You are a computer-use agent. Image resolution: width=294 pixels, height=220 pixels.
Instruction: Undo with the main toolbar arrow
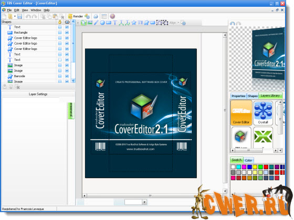tap(28, 16)
